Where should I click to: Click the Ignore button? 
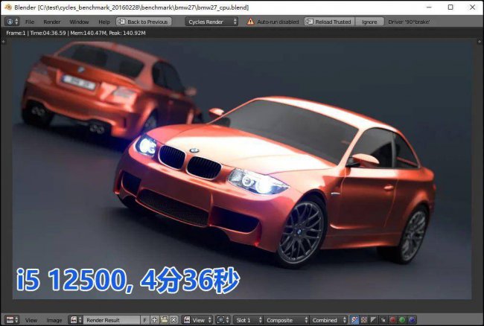[x=369, y=22]
